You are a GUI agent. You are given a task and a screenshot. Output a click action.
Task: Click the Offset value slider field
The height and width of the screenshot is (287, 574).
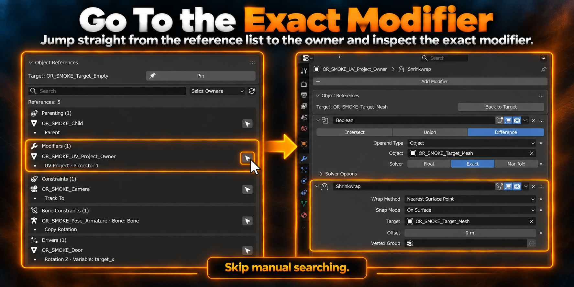point(470,233)
